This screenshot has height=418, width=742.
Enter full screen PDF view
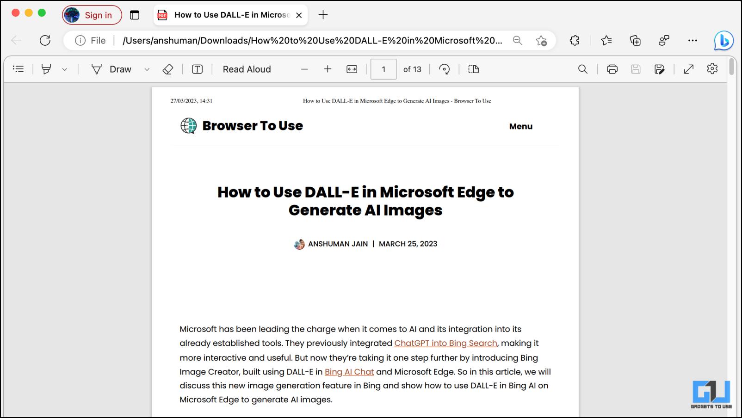tap(689, 69)
